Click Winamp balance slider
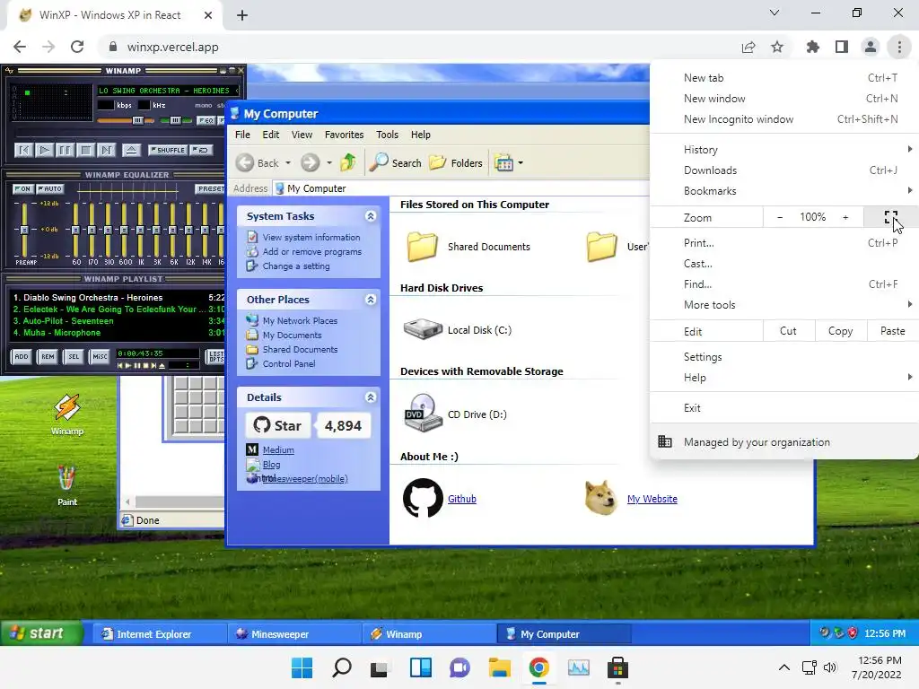The height and width of the screenshot is (689, 919). pyautogui.click(x=175, y=121)
